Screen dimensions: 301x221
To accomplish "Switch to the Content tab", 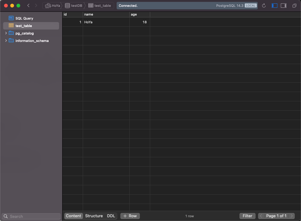I will pos(73,216).
